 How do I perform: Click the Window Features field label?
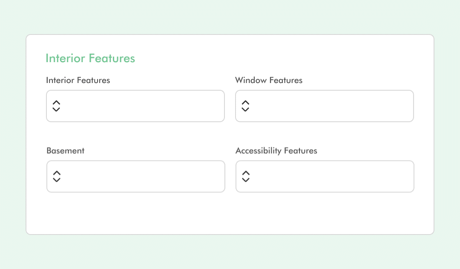pyautogui.click(x=269, y=80)
